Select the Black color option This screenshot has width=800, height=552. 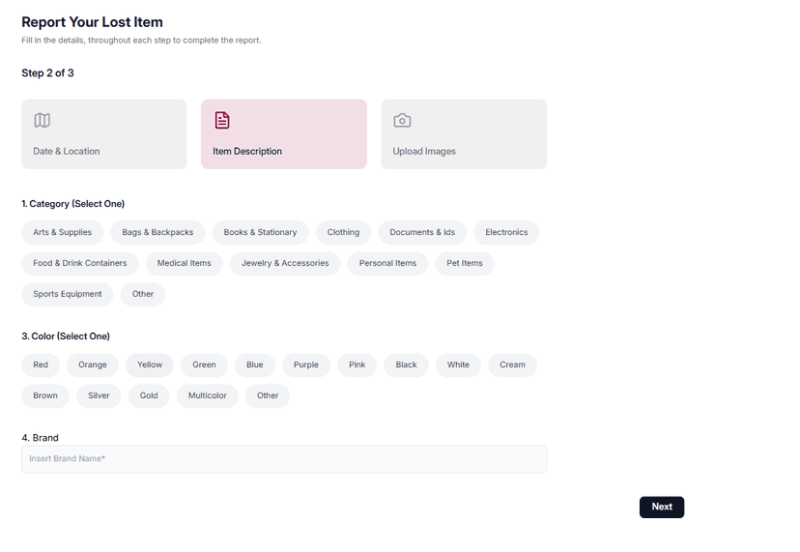406,365
